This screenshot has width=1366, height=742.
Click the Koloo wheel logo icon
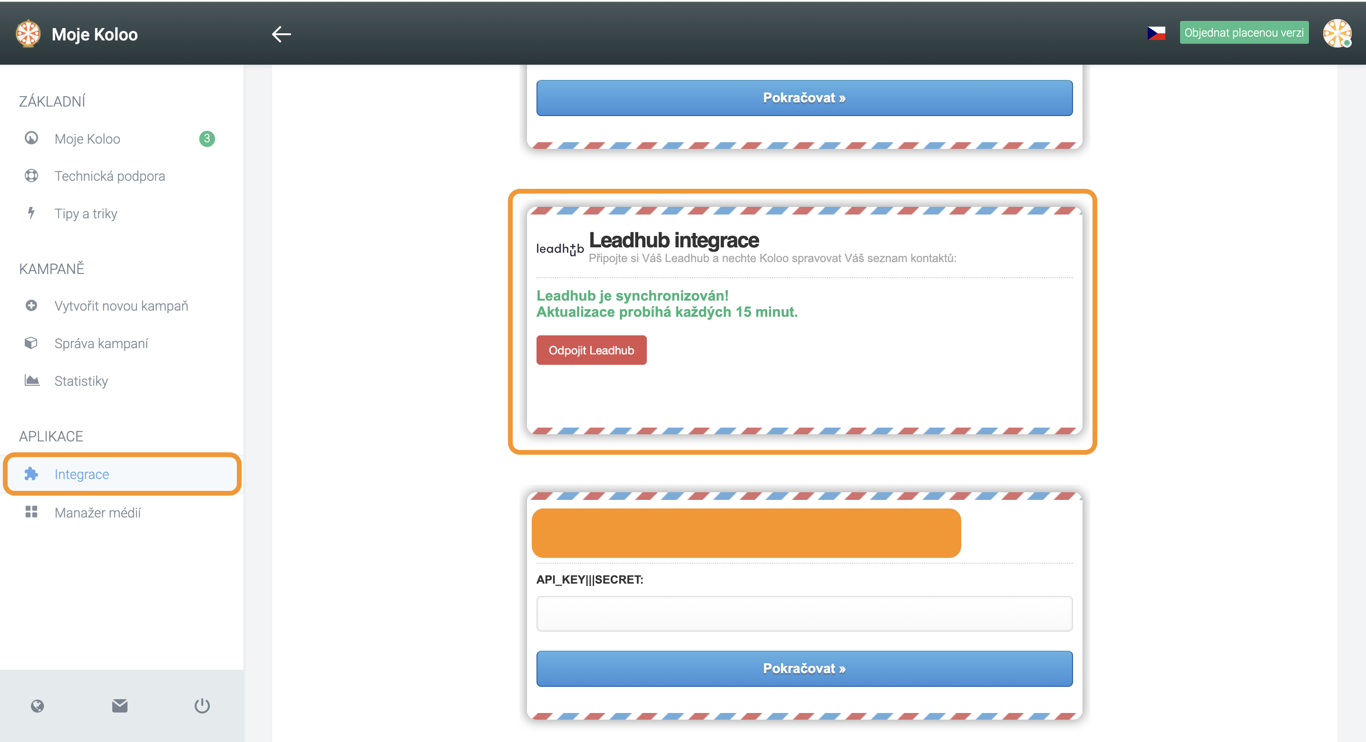pos(28,34)
